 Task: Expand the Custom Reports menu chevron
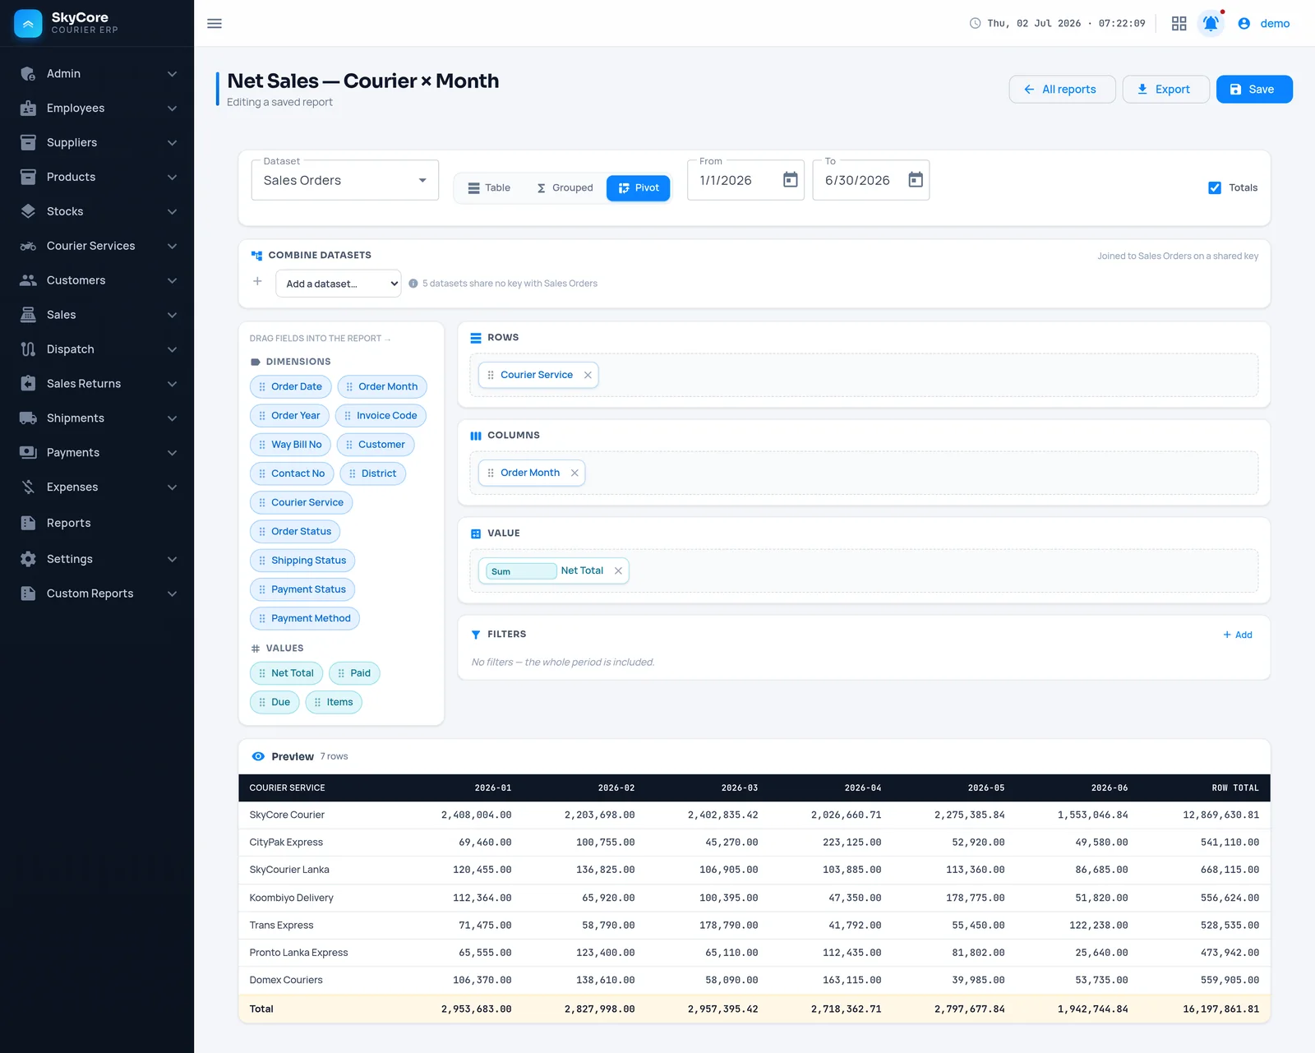173,593
